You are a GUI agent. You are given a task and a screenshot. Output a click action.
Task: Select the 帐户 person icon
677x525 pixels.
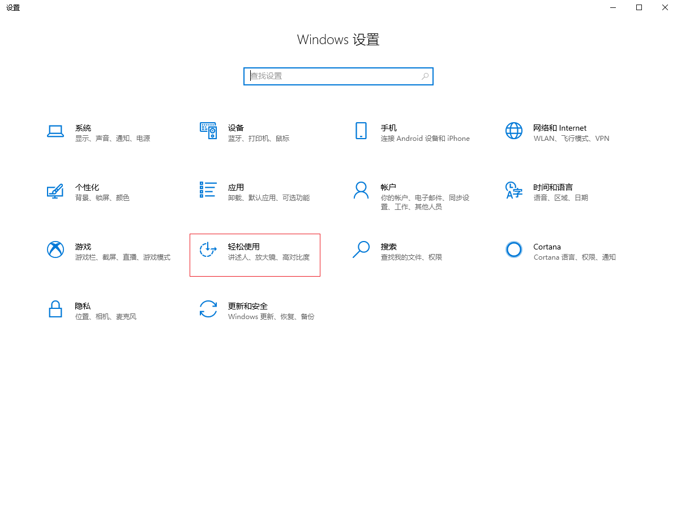[x=361, y=190]
